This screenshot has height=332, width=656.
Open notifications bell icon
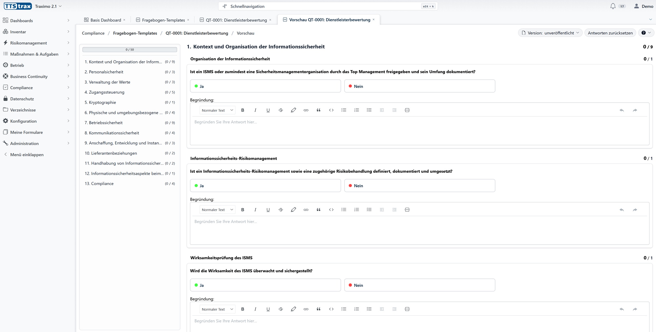pyautogui.click(x=613, y=6)
